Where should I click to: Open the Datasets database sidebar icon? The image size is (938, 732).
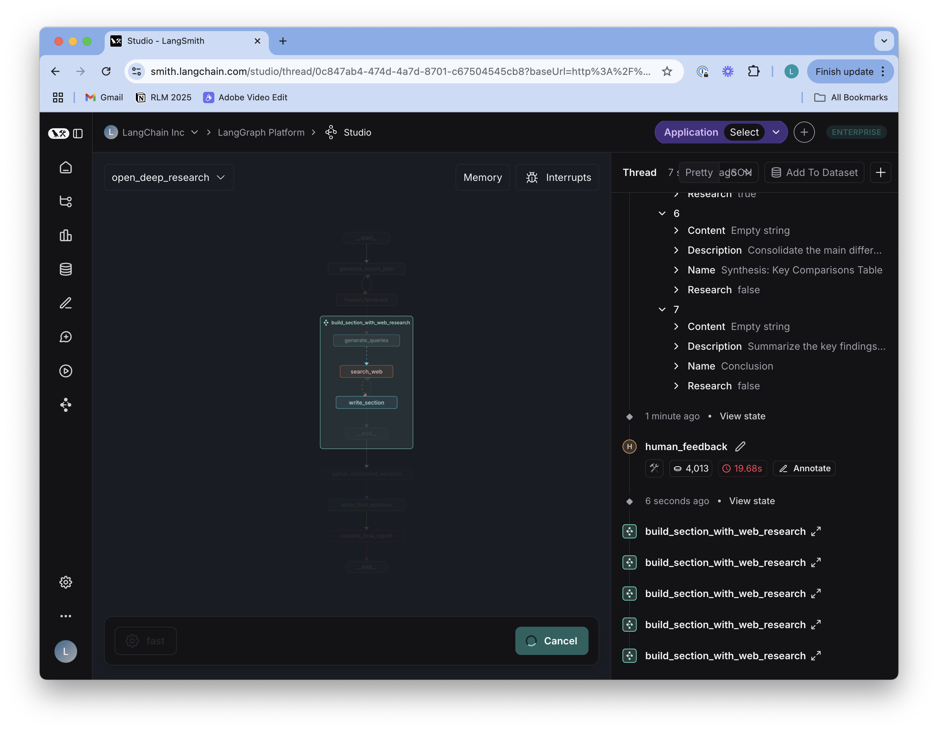coord(66,269)
